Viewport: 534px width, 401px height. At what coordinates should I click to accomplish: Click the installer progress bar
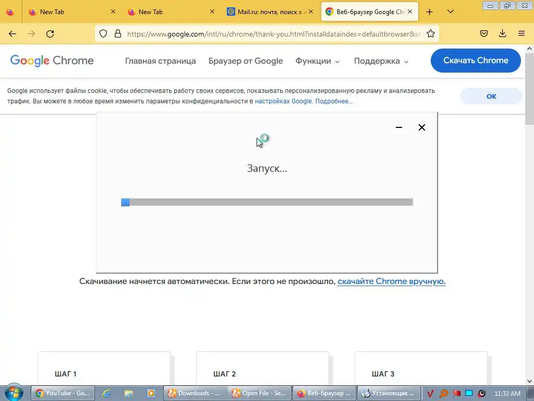coord(267,202)
